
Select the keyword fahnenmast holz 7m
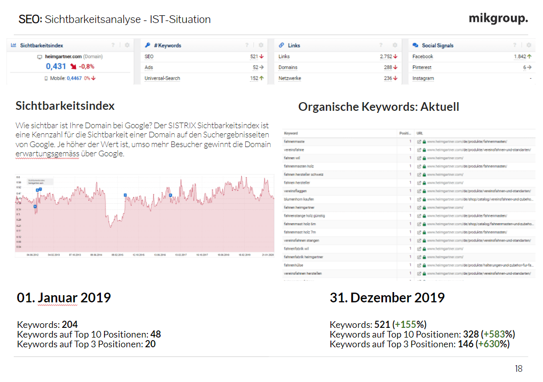tap(300, 232)
